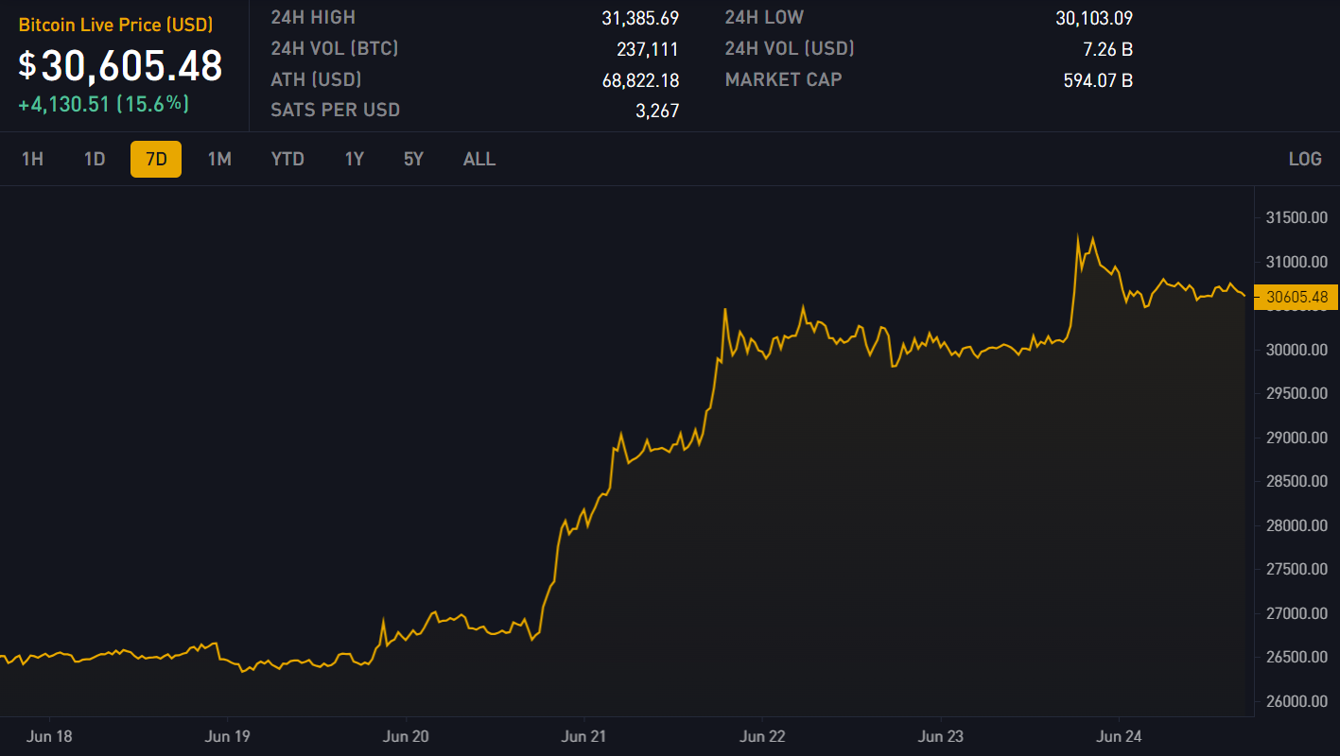Click the 24H HIGH value 31,385.69
The width and height of the screenshot is (1340, 756).
pyautogui.click(x=639, y=18)
